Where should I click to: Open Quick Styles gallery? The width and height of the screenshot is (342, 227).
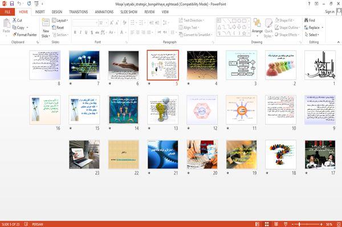pyautogui.click(x=268, y=28)
